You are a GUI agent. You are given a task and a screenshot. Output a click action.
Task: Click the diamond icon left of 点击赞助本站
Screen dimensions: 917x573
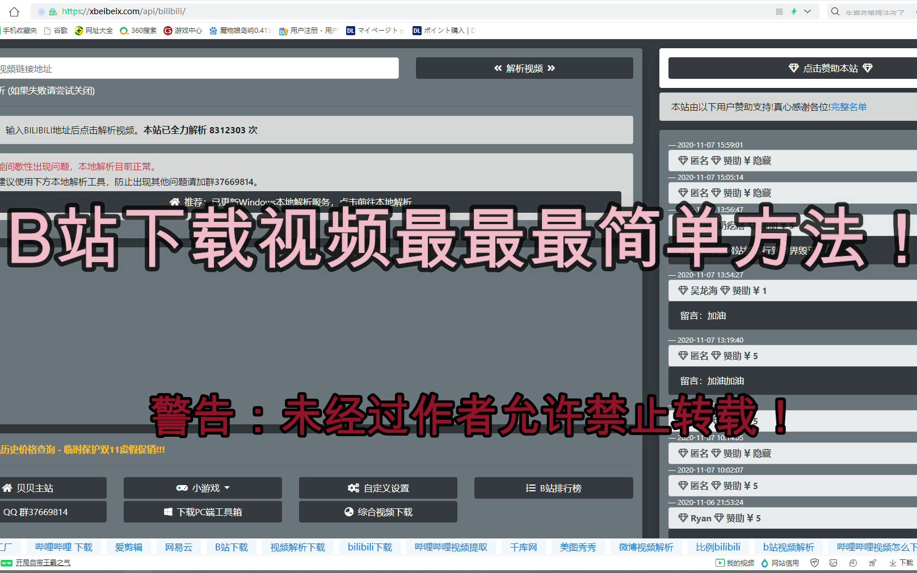point(794,68)
